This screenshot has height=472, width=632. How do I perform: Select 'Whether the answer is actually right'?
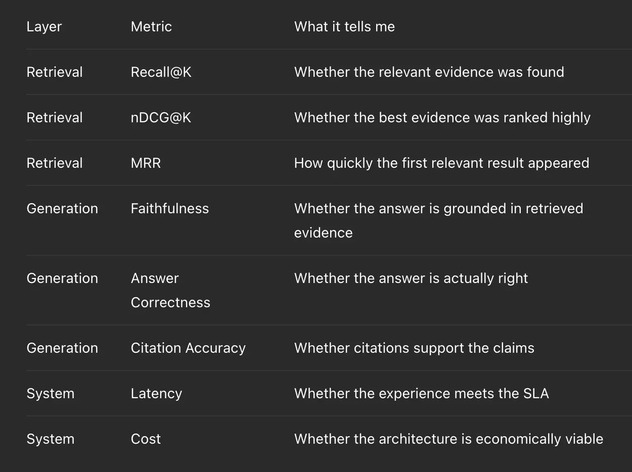coord(411,278)
